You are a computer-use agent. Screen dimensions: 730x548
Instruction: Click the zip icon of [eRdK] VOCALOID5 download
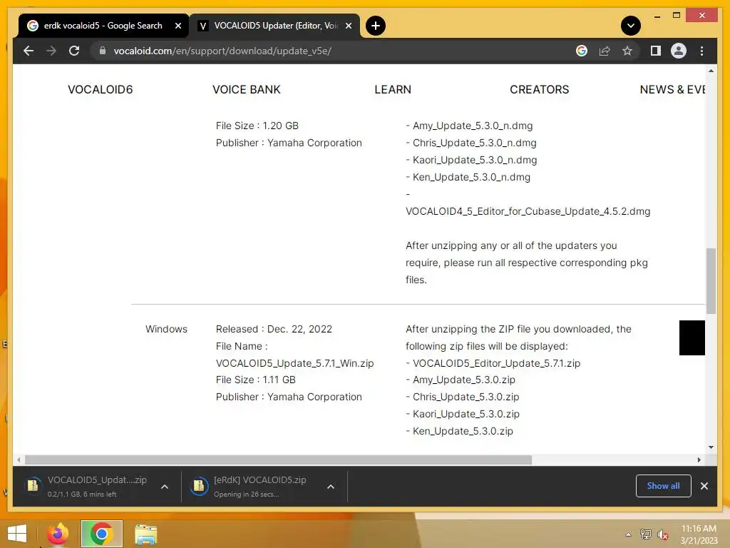pyautogui.click(x=199, y=486)
